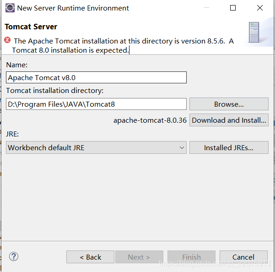Viewport: 275px width, 272px height.
Task: Focus the Name field 'Apache Tomcat v8.0'
Action: (x=96, y=77)
